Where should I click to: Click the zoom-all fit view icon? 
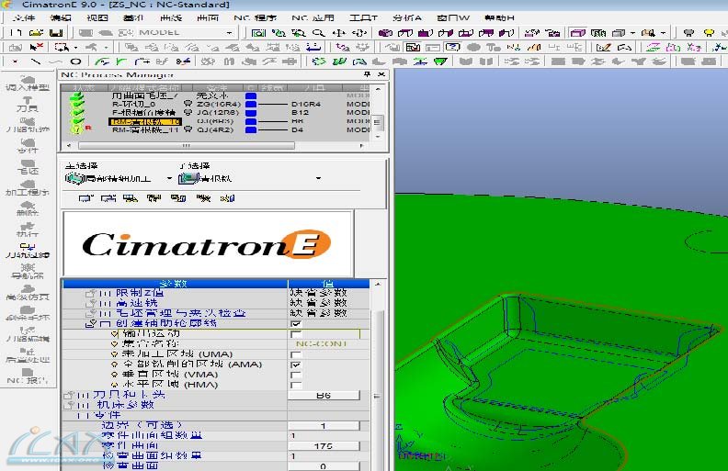coord(258,33)
